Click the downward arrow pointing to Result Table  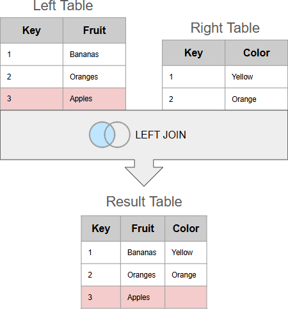coord(144,173)
